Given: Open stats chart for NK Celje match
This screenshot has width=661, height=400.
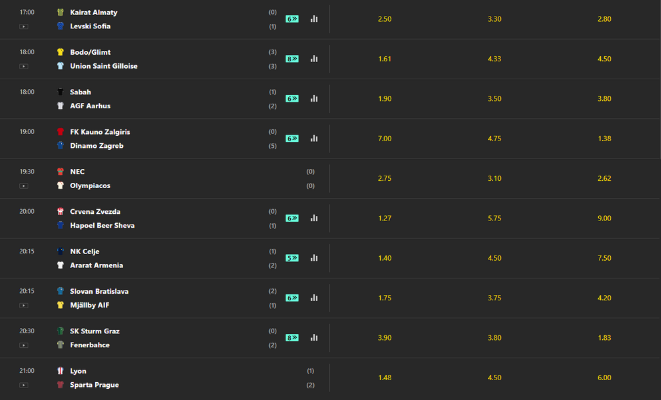Looking at the screenshot, I should pos(314,258).
